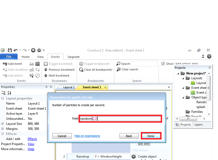This screenshot has width=218, height=160.
Task: Go to Previous bookmark
Action: click(60, 70)
